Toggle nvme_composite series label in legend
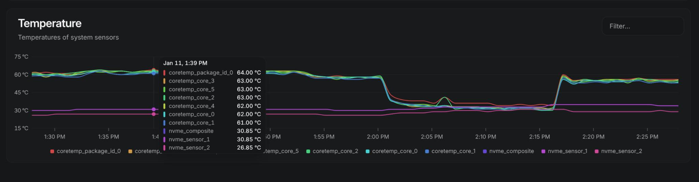The width and height of the screenshot is (699, 182). point(511,151)
